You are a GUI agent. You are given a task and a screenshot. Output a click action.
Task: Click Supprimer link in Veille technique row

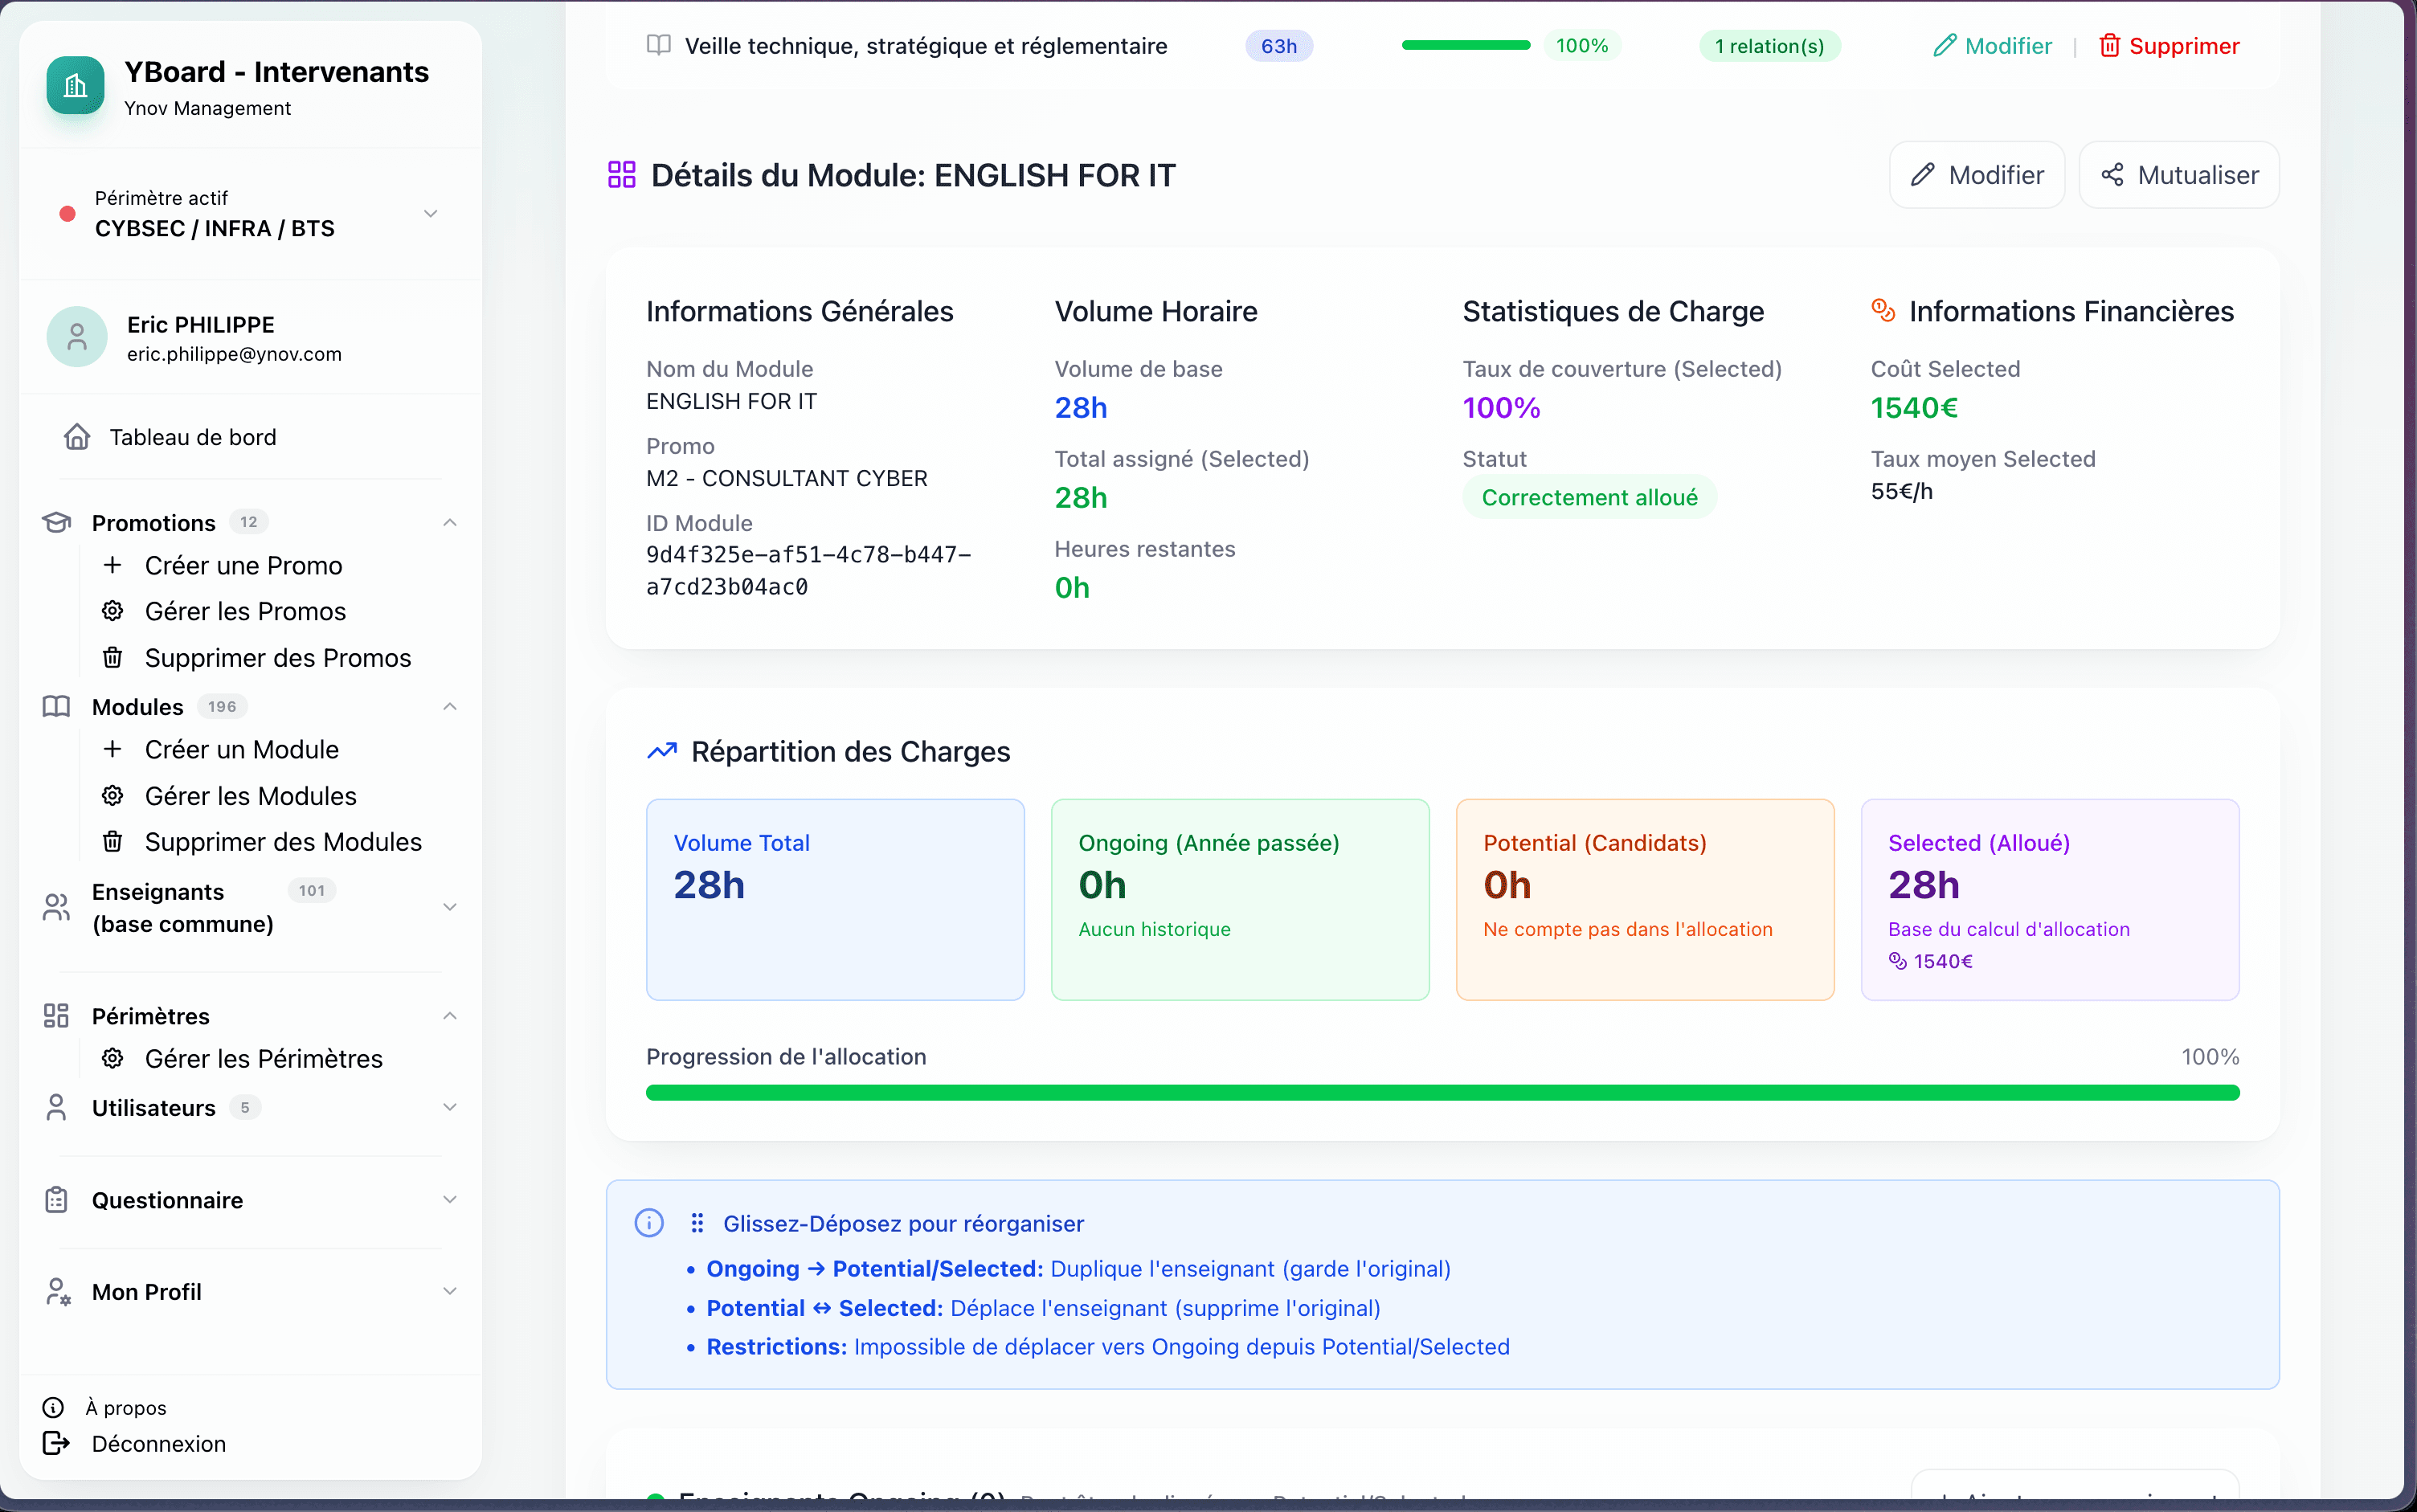coord(2168,45)
